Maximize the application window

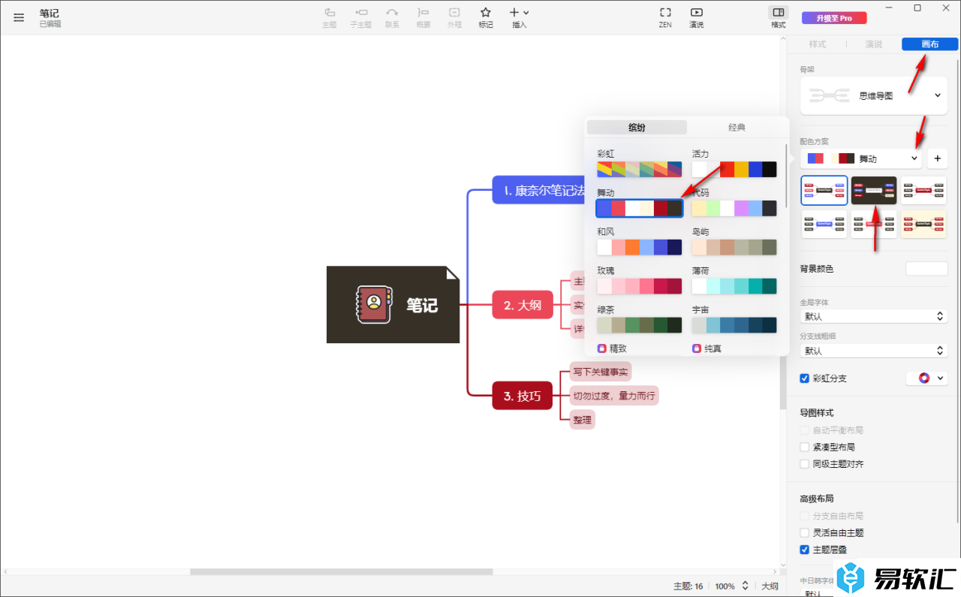(x=917, y=8)
